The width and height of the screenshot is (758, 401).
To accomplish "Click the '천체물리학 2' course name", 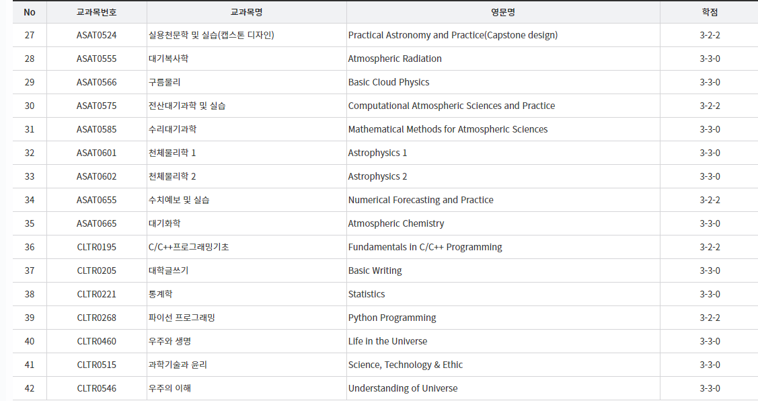I will pyautogui.click(x=172, y=176).
